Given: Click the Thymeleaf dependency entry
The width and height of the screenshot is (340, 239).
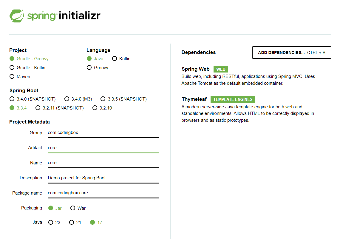Looking at the screenshot, I should click(256, 110).
